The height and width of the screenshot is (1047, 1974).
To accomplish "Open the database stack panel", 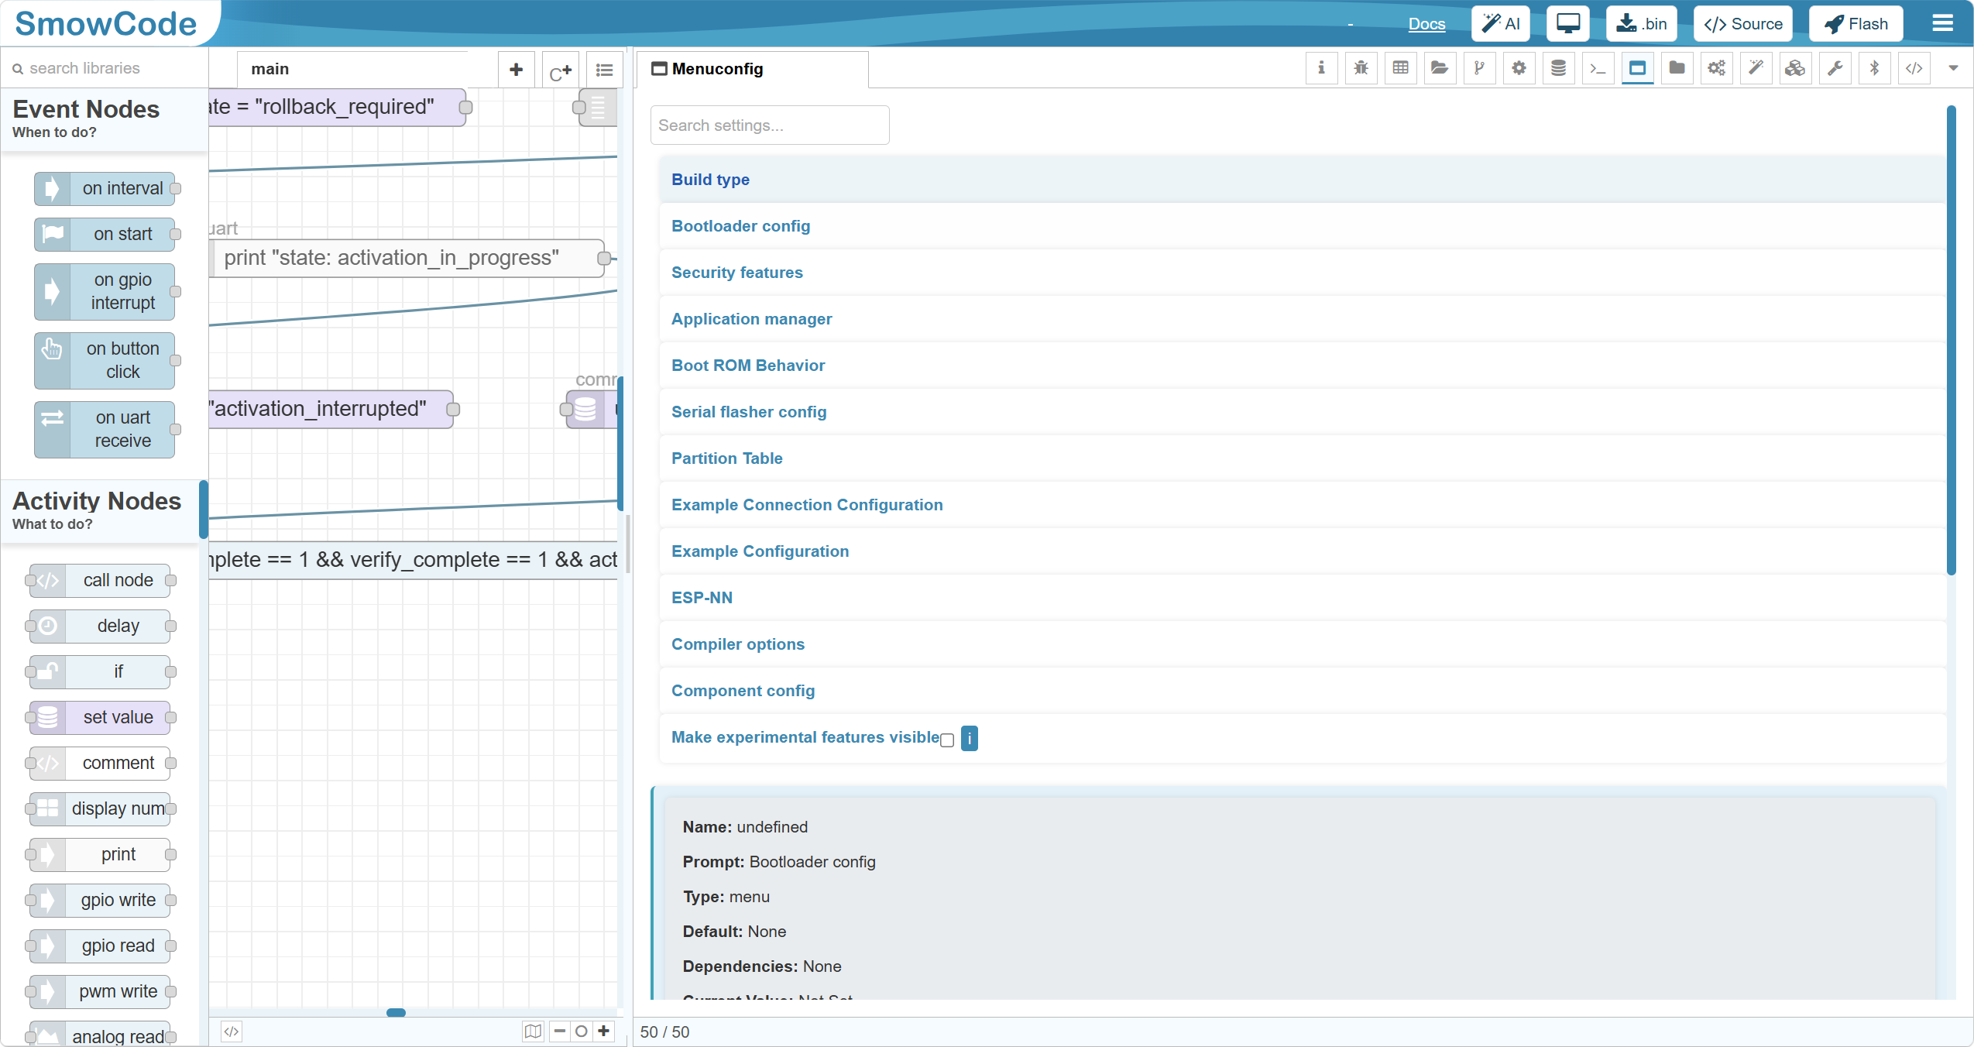I will click(x=1558, y=68).
